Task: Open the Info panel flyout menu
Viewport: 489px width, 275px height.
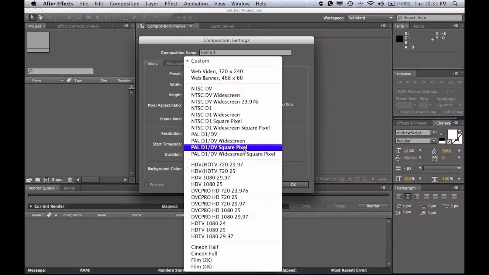Action: point(456,26)
